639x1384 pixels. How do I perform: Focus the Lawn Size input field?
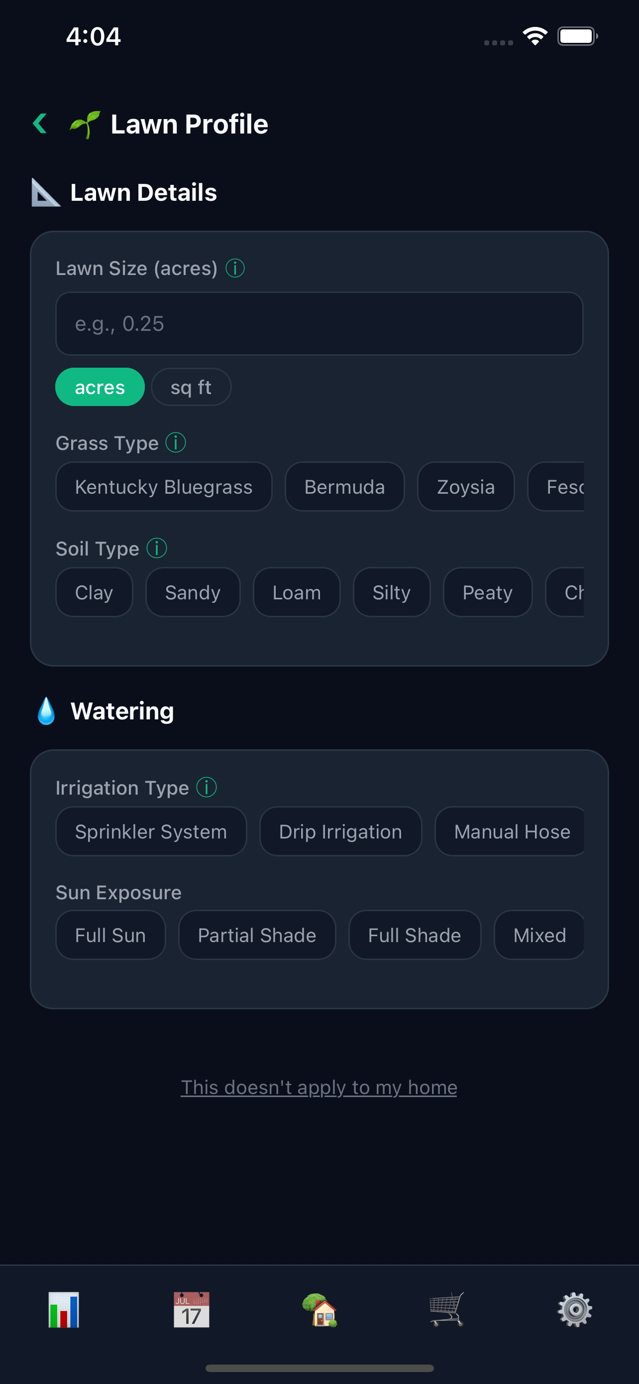(319, 323)
